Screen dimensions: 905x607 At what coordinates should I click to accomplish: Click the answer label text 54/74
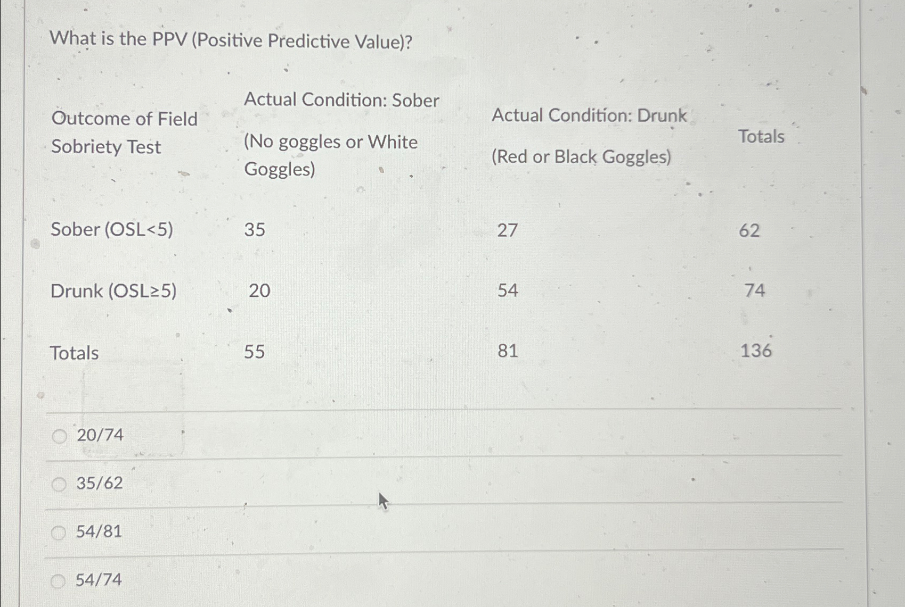click(99, 579)
